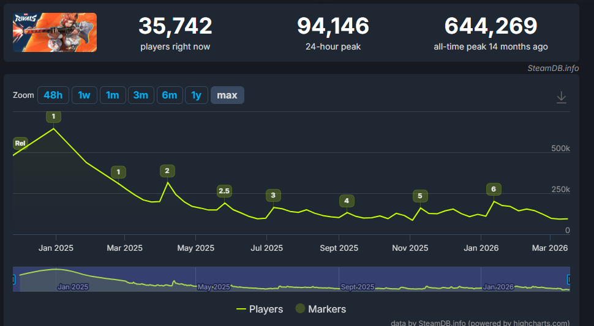Toggle the Players series in legend

point(260,309)
